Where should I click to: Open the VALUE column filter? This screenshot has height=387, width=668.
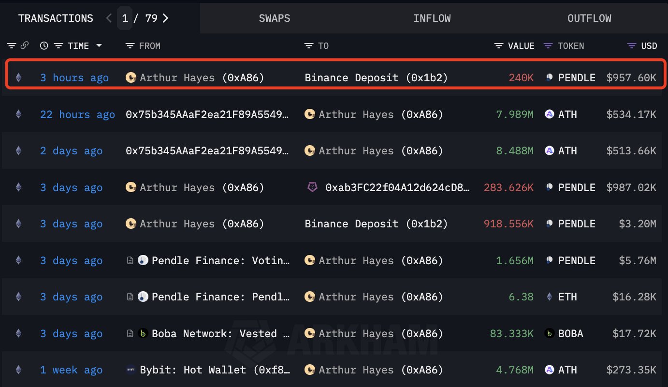[499, 46]
